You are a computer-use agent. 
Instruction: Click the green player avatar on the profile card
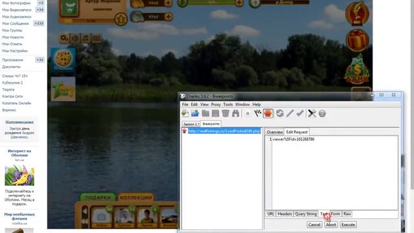coord(70,7)
